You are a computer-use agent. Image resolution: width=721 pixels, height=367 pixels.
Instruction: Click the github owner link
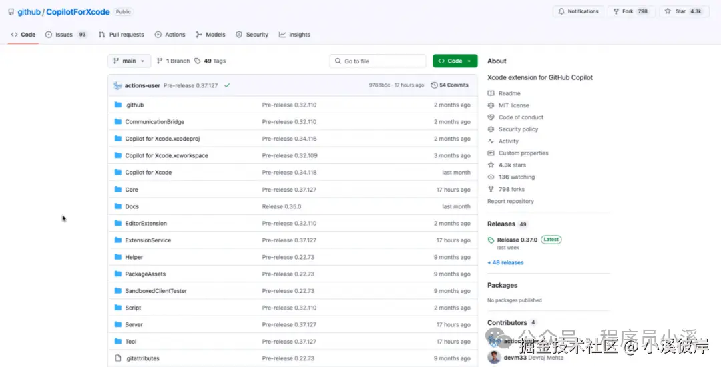(29, 12)
